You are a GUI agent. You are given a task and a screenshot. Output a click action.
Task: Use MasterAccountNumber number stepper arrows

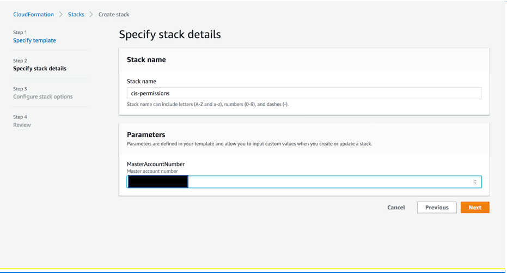pyautogui.click(x=475, y=182)
